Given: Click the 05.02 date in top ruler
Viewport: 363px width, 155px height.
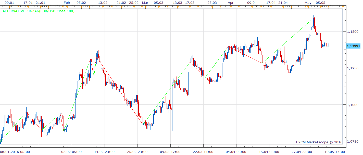Looking at the screenshot, I should (x=81, y=2).
